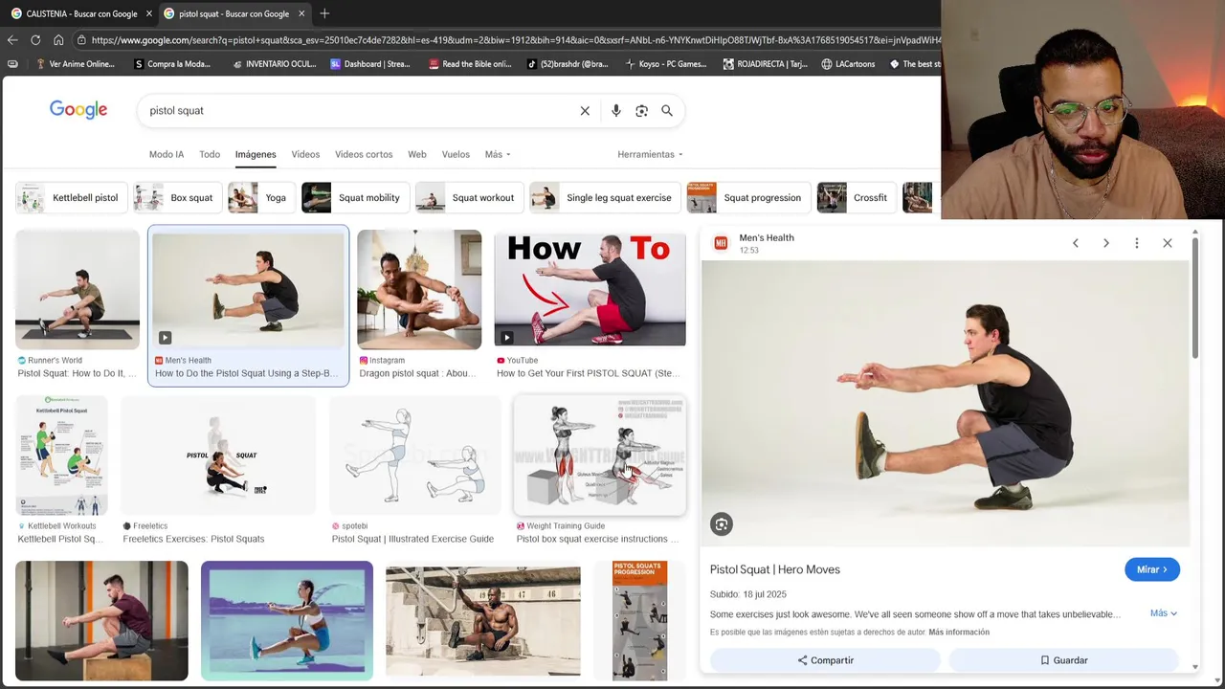
Task: Open Weight Training Guide box squat thumbnail
Action: (600, 456)
